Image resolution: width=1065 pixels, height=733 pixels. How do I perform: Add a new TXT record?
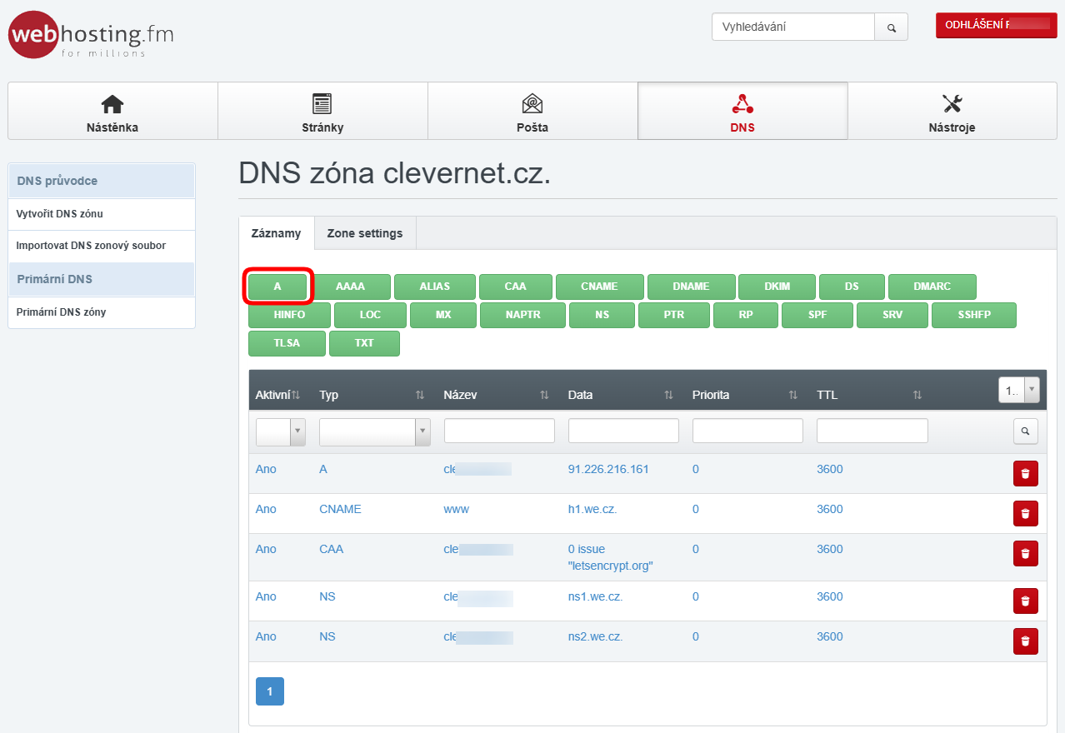click(364, 343)
